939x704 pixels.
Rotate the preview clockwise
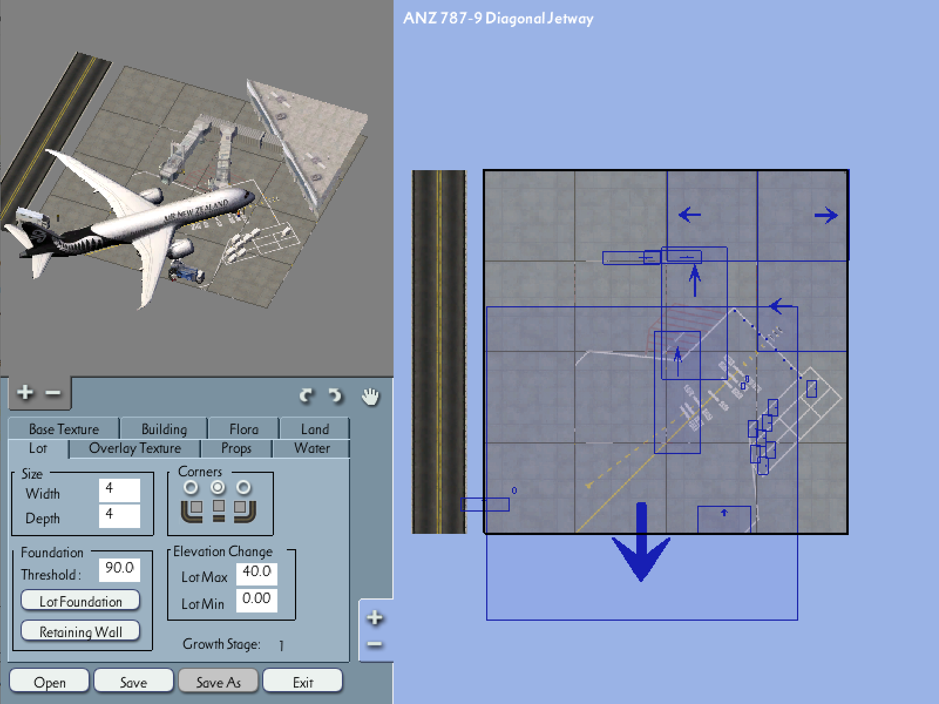click(335, 396)
